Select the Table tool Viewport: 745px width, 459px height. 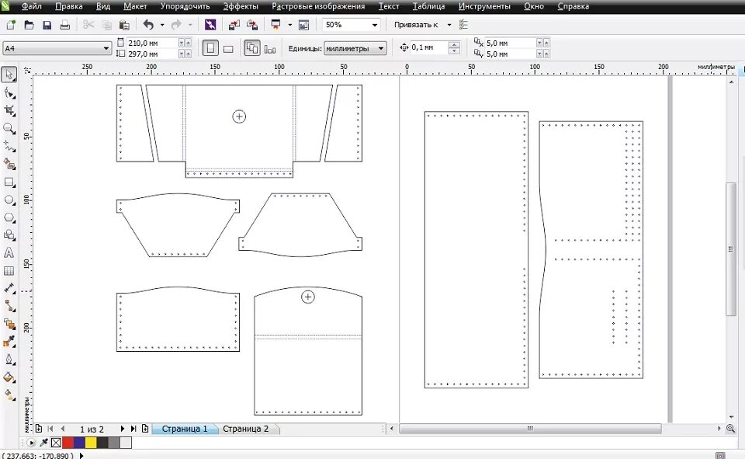click(9, 271)
